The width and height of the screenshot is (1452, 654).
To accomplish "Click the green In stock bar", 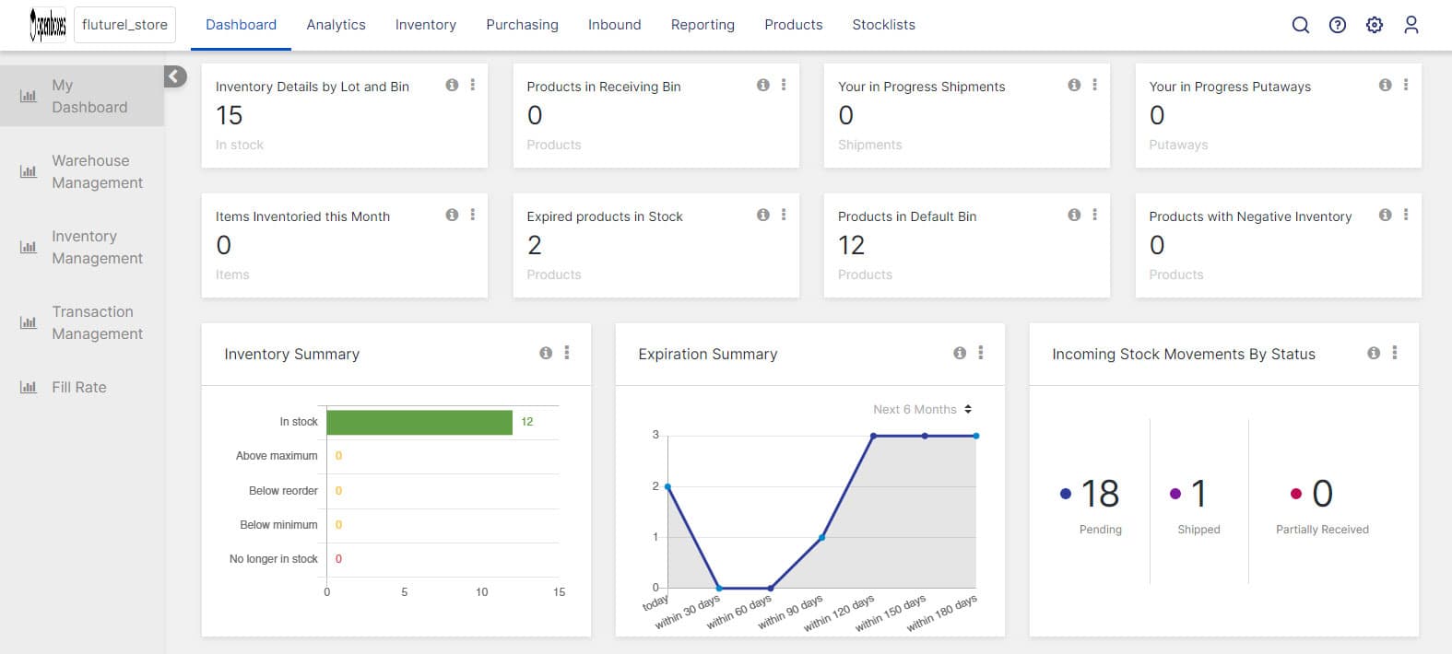I will coord(419,422).
